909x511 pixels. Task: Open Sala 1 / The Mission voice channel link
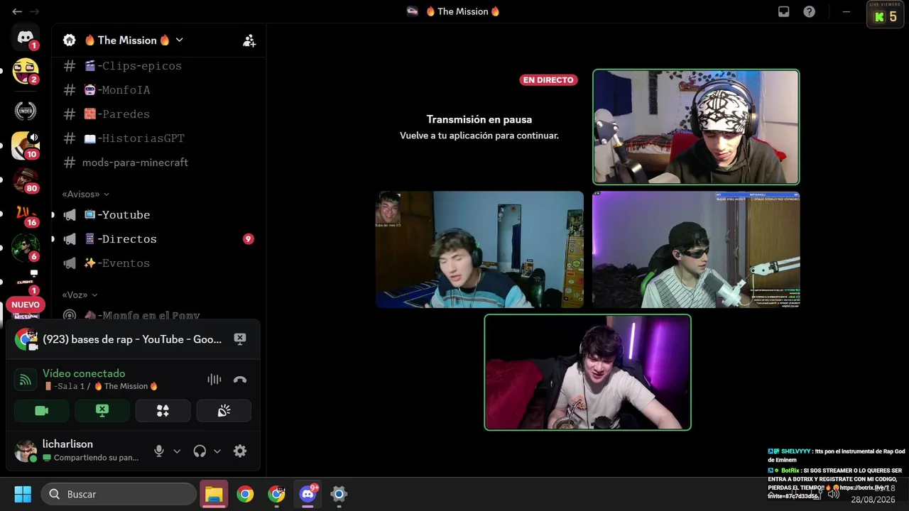[x=101, y=386]
